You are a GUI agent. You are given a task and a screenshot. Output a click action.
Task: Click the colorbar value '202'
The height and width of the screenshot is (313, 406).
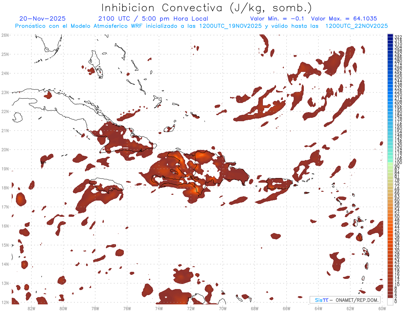(398, 105)
